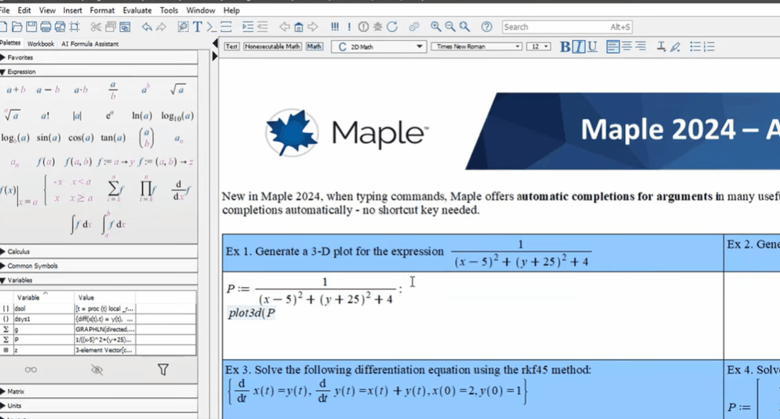Undo the last action
Viewport: 780px width, 419px height.
146,27
